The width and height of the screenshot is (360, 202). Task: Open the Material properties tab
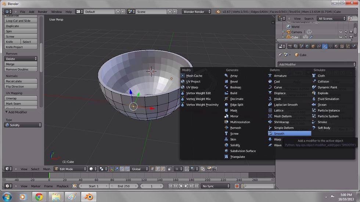point(336,47)
